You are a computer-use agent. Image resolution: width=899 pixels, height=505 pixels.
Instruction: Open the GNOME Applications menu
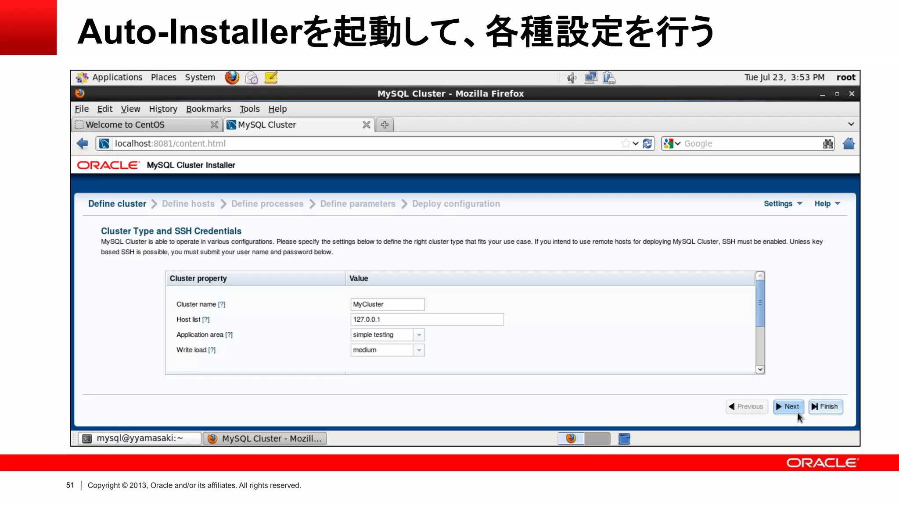click(x=109, y=78)
